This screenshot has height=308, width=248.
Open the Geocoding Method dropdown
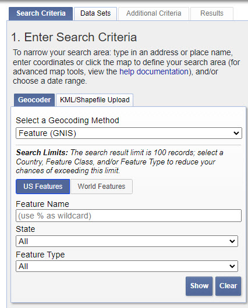tap(129, 133)
